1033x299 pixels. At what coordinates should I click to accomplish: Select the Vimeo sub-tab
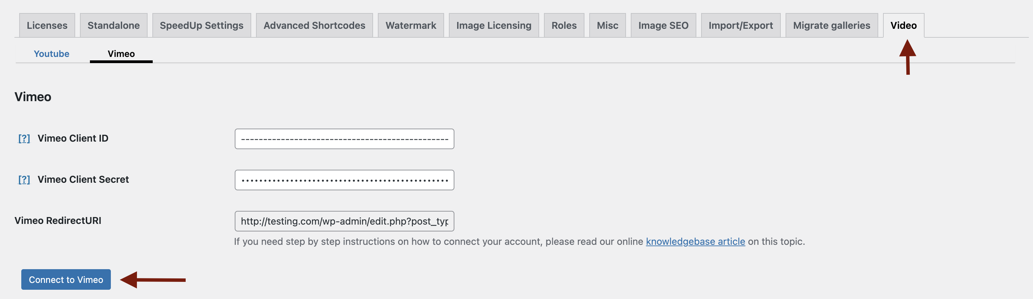coord(121,54)
